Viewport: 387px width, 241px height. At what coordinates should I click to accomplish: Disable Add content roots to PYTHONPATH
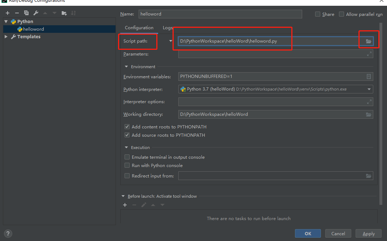[x=127, y=127]
